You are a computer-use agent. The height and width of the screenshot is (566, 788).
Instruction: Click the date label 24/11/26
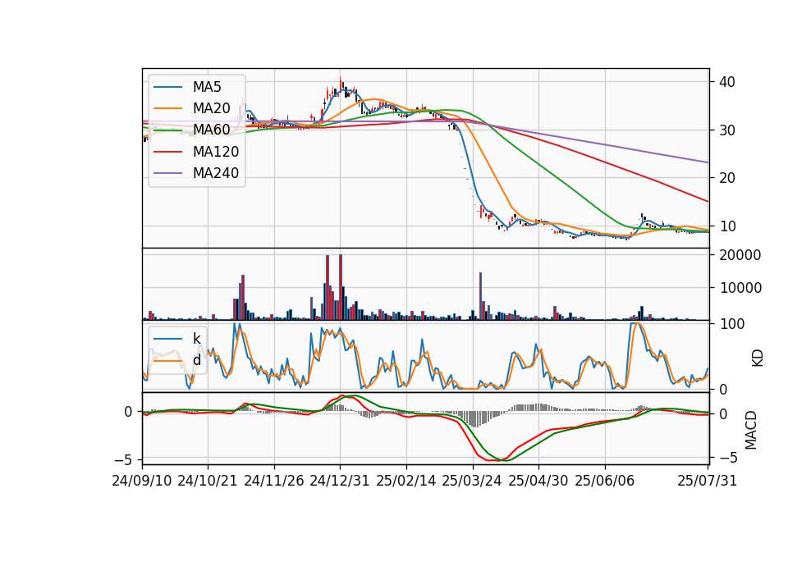pyautogui.click(x=274, y=481)
